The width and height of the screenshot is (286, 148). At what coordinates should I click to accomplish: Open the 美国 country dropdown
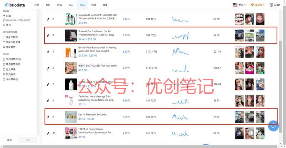pyautogui.click(x=240, y=5)
